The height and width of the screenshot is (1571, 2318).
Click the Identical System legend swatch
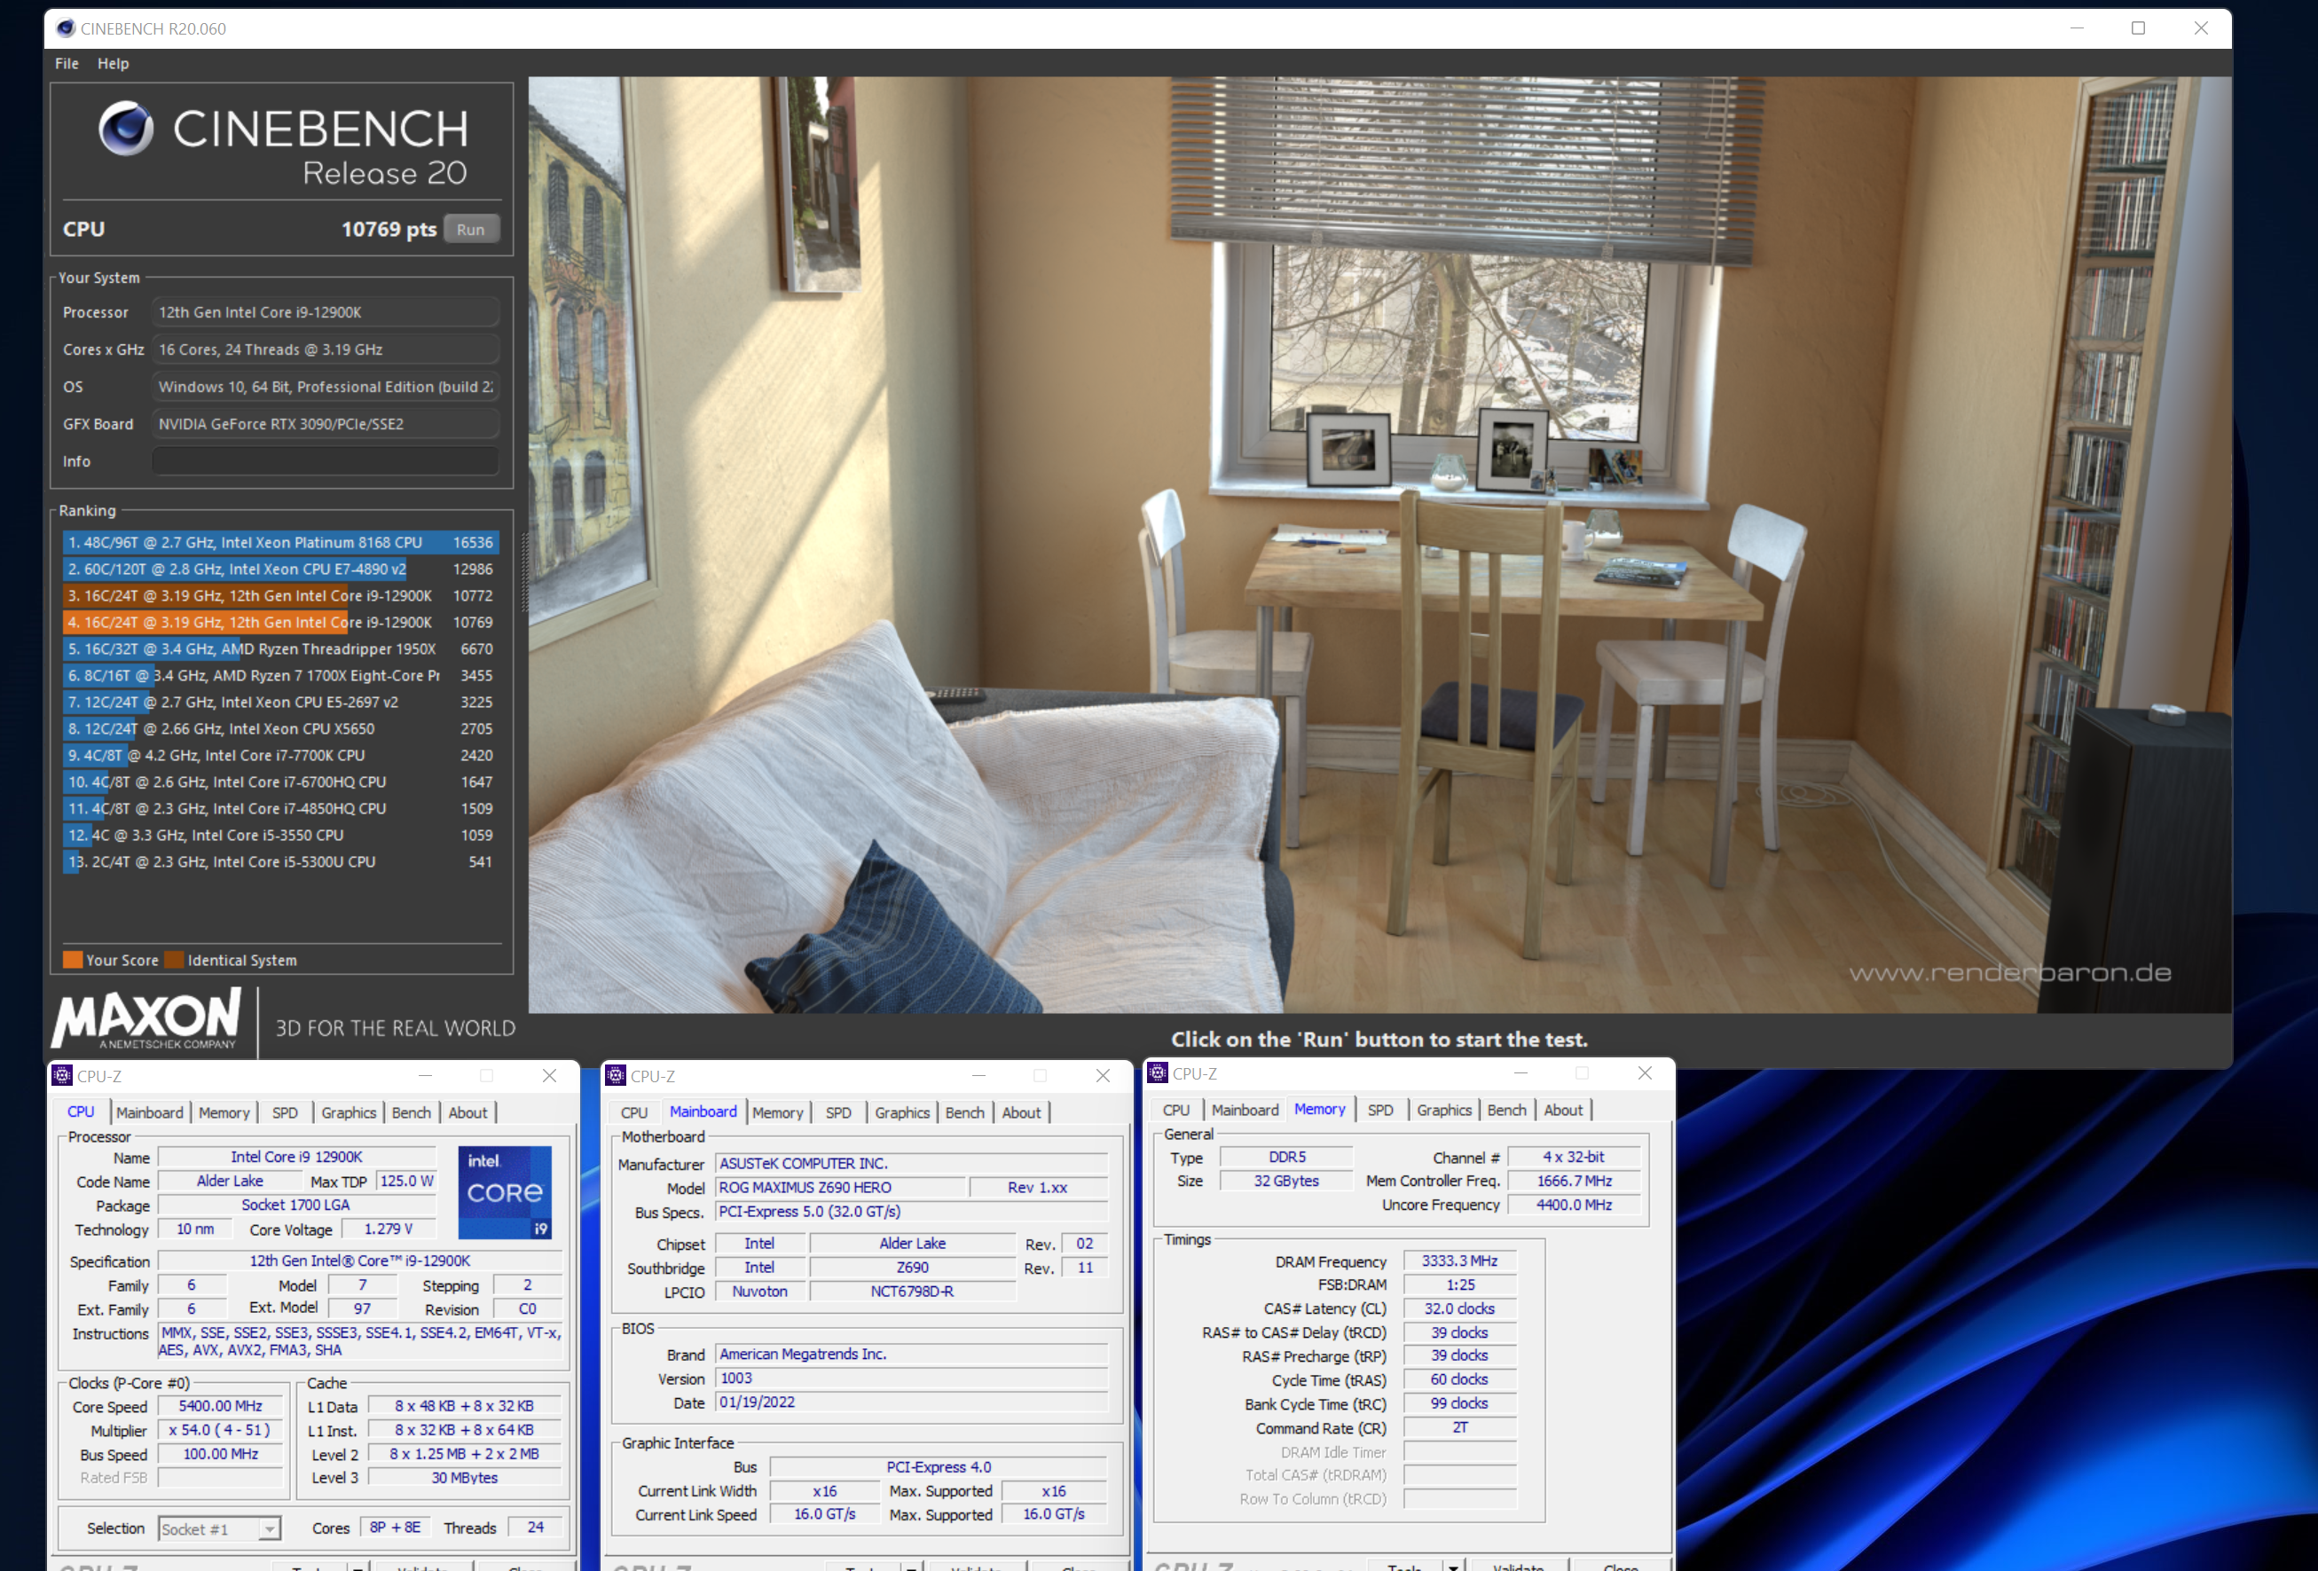click(174, 960)
